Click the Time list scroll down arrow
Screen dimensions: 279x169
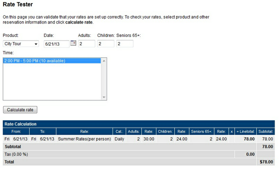click(x=104, y=97)
